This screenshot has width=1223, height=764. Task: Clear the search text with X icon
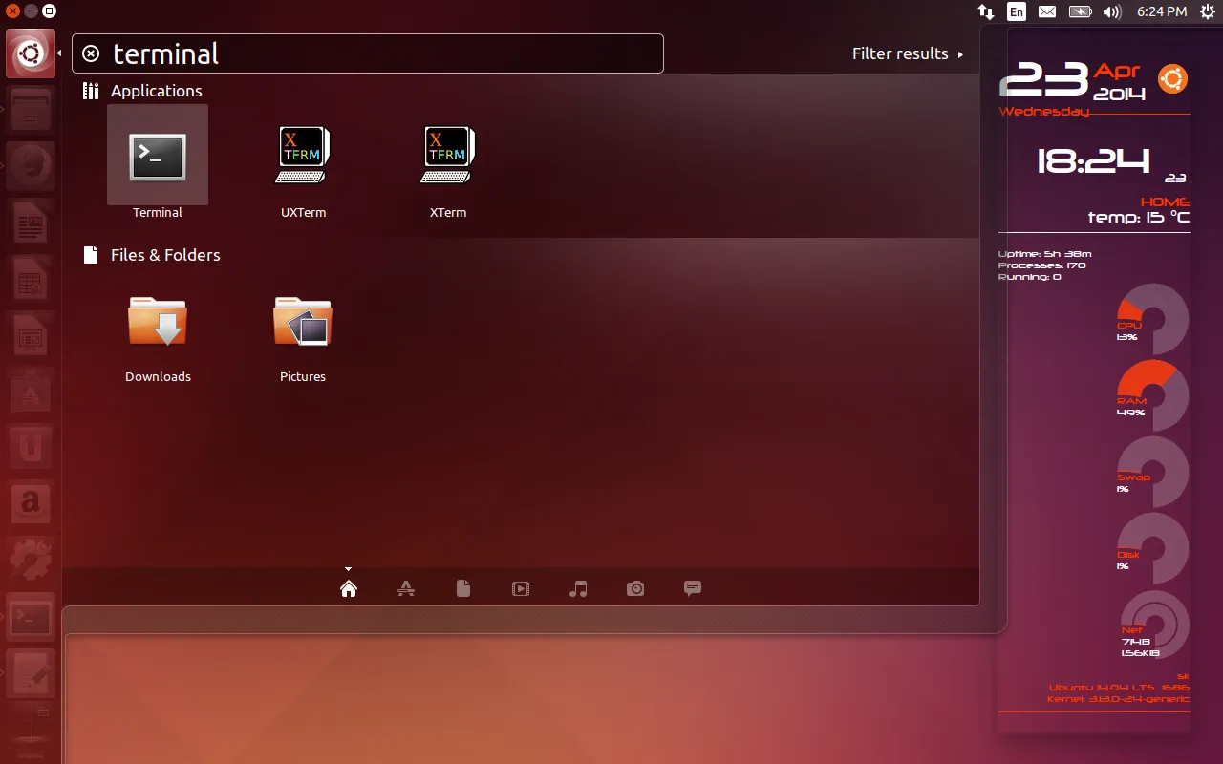[x=91, y=53]
